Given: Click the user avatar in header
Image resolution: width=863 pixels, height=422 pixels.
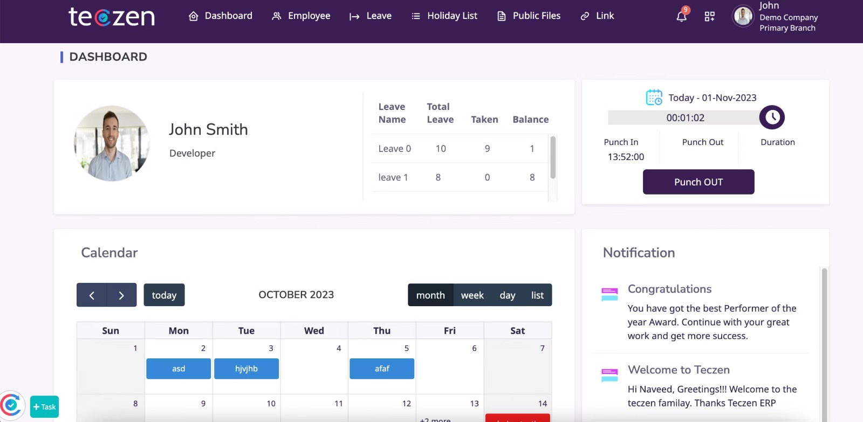Looking at the screenshot, I should (743, 16).
